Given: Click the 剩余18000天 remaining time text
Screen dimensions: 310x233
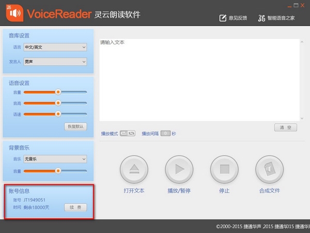Looking at the screenshot, I should (36, 208).
